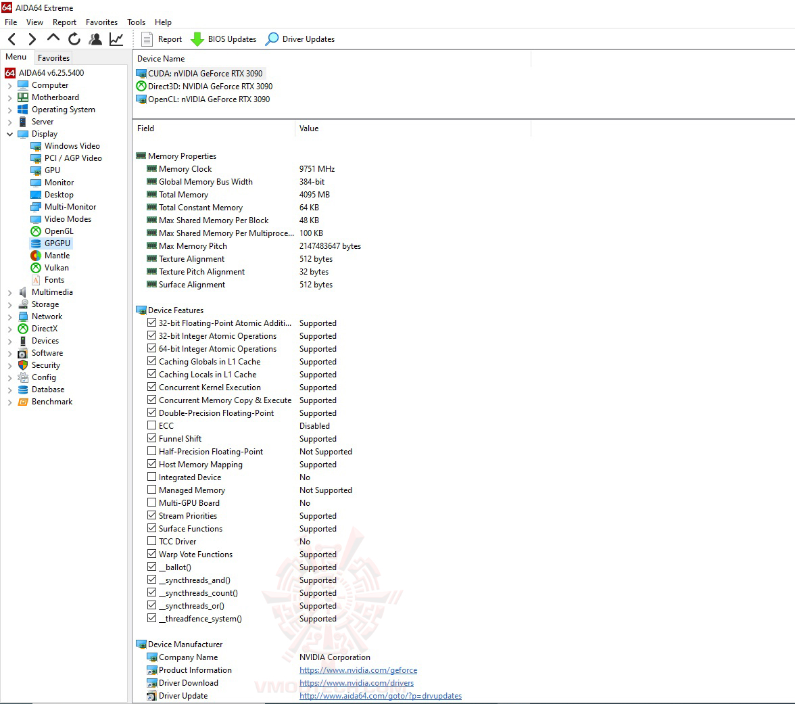
Task: Open the user manager toolbar icon
Action: click(x=95, y=39)
